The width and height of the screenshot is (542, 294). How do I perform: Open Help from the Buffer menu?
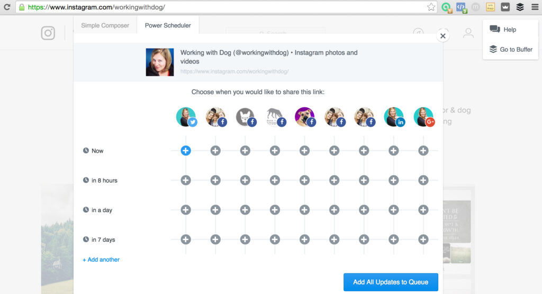(503, 30)
